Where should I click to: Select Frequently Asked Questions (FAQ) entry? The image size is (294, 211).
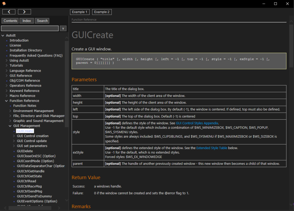[x=36, y=55]
